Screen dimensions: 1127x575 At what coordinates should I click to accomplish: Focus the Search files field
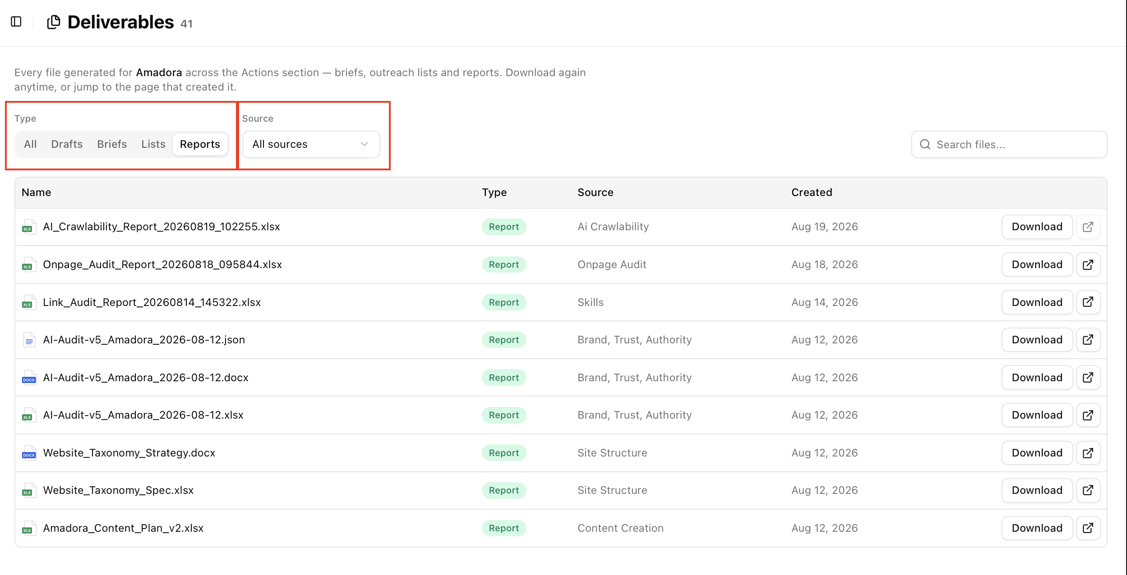coord(1009,145)
